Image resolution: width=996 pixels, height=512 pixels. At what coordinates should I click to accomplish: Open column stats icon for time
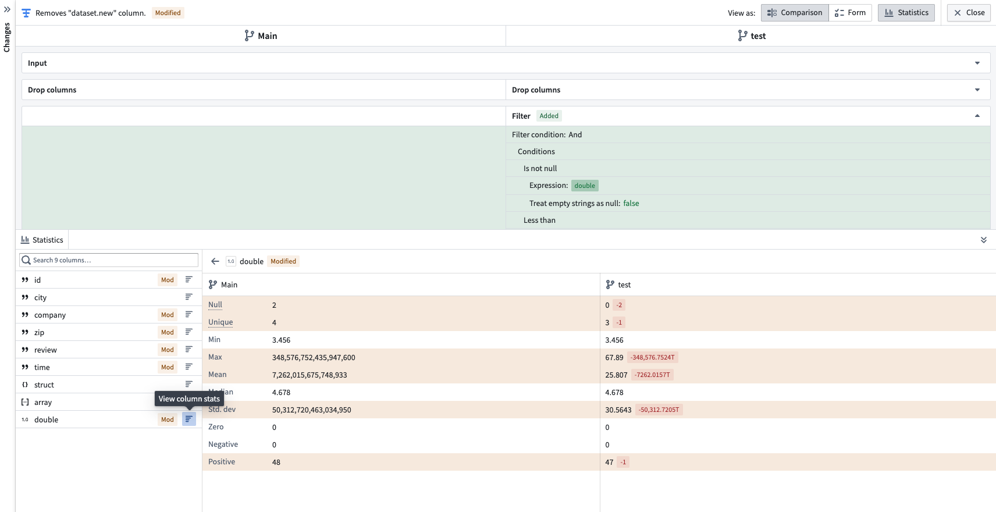[x=188, y=367]
